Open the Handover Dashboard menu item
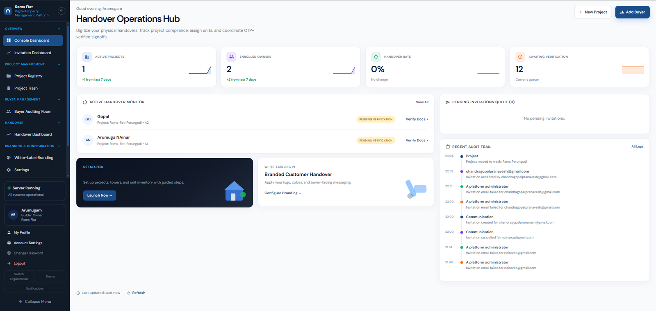 tap(33, 134)
